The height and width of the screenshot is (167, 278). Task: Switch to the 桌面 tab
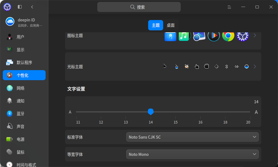click(171, 25)
